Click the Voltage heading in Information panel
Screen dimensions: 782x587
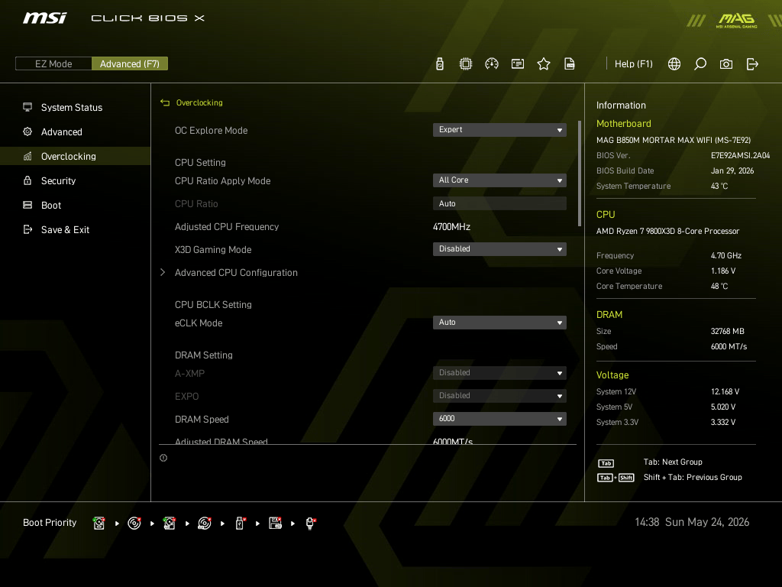[x=612, y=375]
